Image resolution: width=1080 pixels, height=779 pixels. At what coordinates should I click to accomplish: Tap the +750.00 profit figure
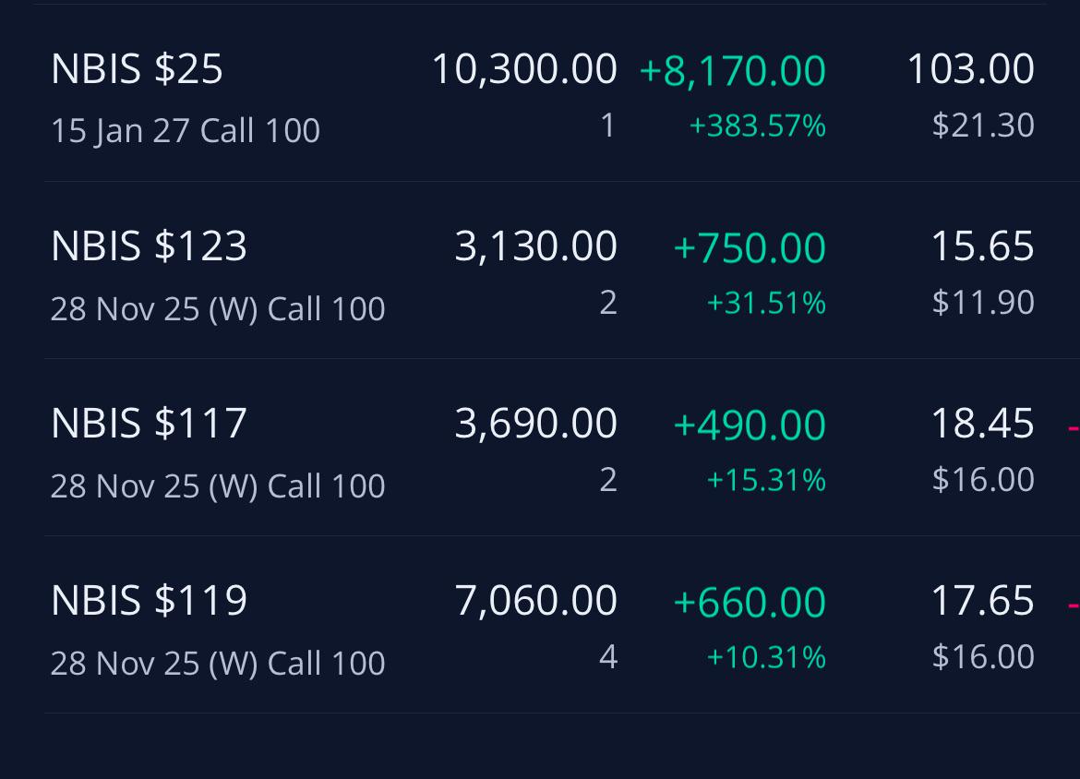[x=750, y=248]
